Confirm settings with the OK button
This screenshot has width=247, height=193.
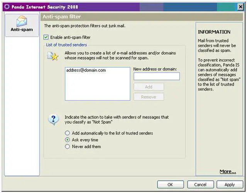[x=170, y=185]
